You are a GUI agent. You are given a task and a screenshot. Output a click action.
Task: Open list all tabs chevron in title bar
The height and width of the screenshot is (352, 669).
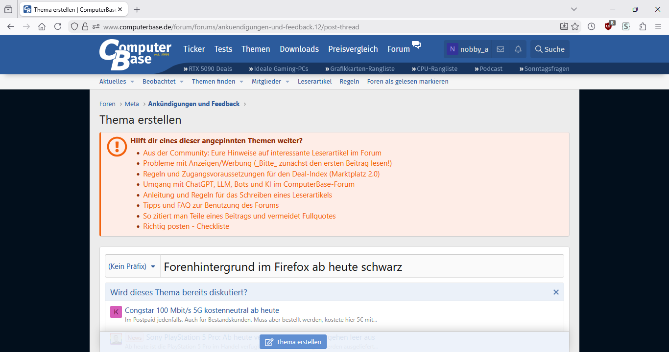coord(574,9)
